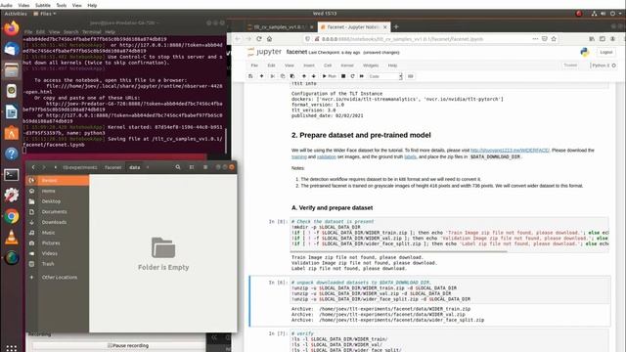Select facenet in Files path bar
The image size is (626, 352).
113,167
